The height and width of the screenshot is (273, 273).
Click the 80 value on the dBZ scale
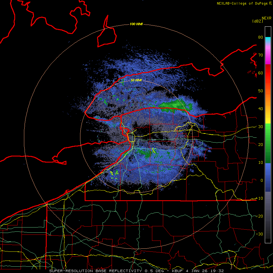(261, 37)
